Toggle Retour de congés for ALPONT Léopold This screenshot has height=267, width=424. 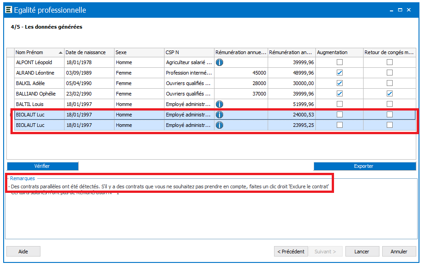coord(389,62)
